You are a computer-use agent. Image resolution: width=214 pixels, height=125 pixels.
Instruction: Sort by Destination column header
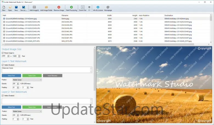coord(169,16)
